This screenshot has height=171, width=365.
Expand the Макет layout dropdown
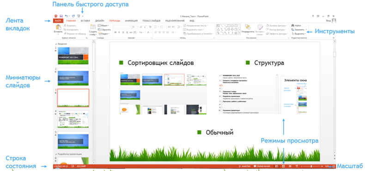[x=103, y=25]
